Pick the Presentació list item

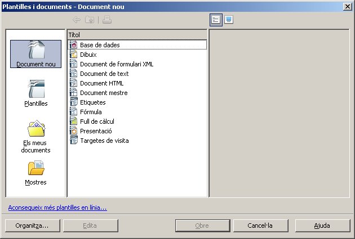pyautogui.click(x=96, y=131)
